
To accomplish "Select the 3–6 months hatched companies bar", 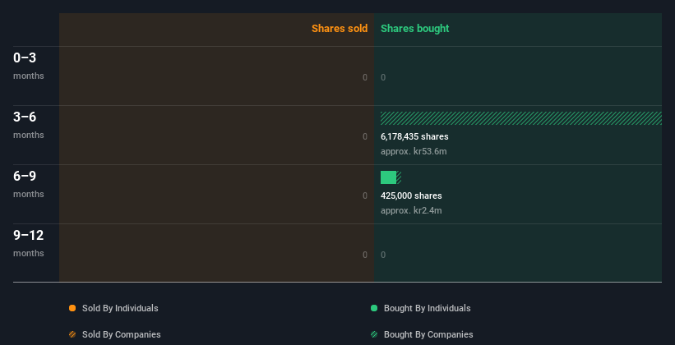I will 521,118.
